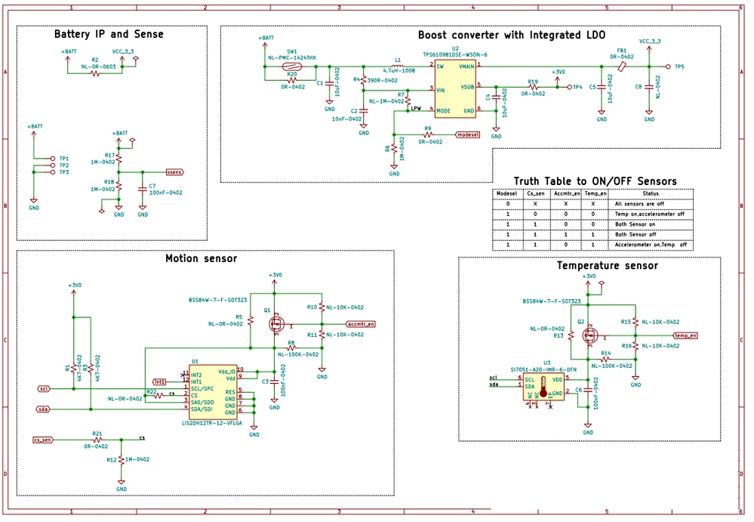Select the U2 TPS610981 boost converter symbol
This screenshot has width=754, height=522.
pyautogui.click(x=455, y=88)
